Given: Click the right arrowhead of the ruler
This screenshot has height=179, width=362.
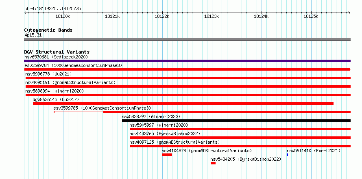Looking at the screenshot, I should [349, 13].
